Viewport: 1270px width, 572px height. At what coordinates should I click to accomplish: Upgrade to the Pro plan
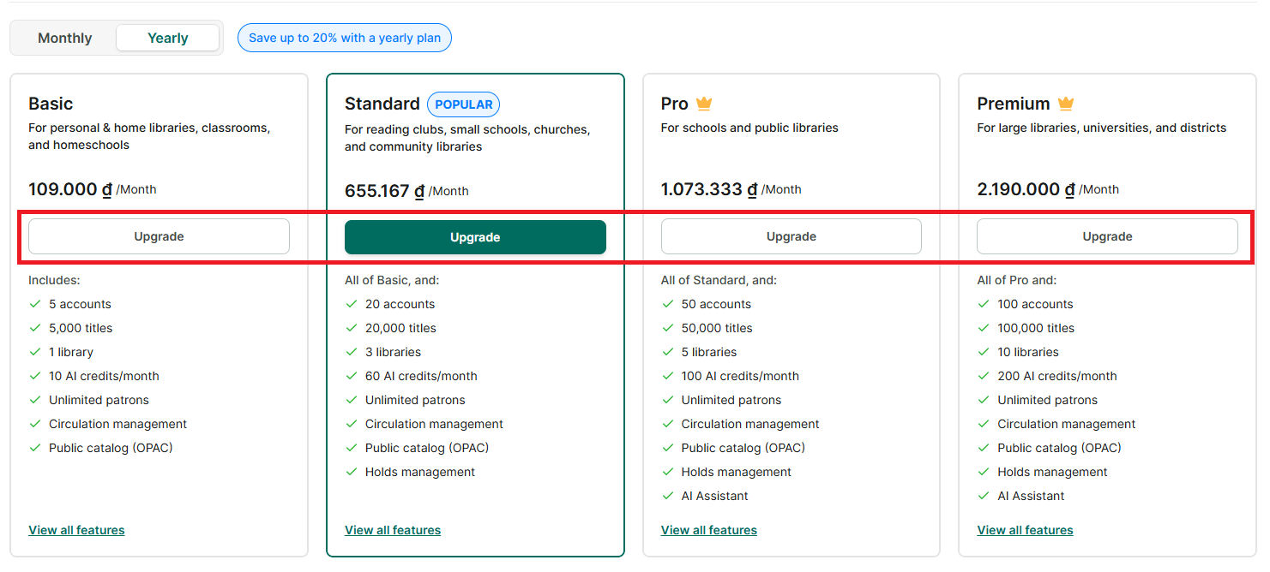pos(791,236)
